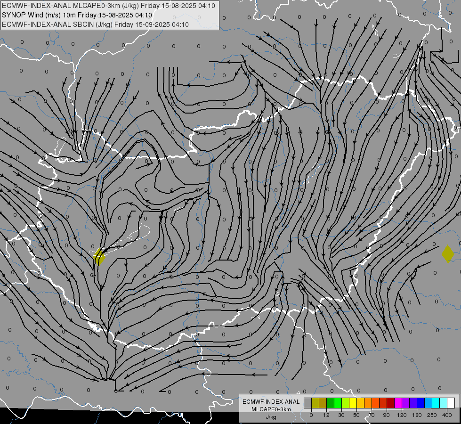Image resolution: width=461 pixels, height=424 pixels.
Task: Click the pure blue legend swatch
Action: (x=421, y=403)
